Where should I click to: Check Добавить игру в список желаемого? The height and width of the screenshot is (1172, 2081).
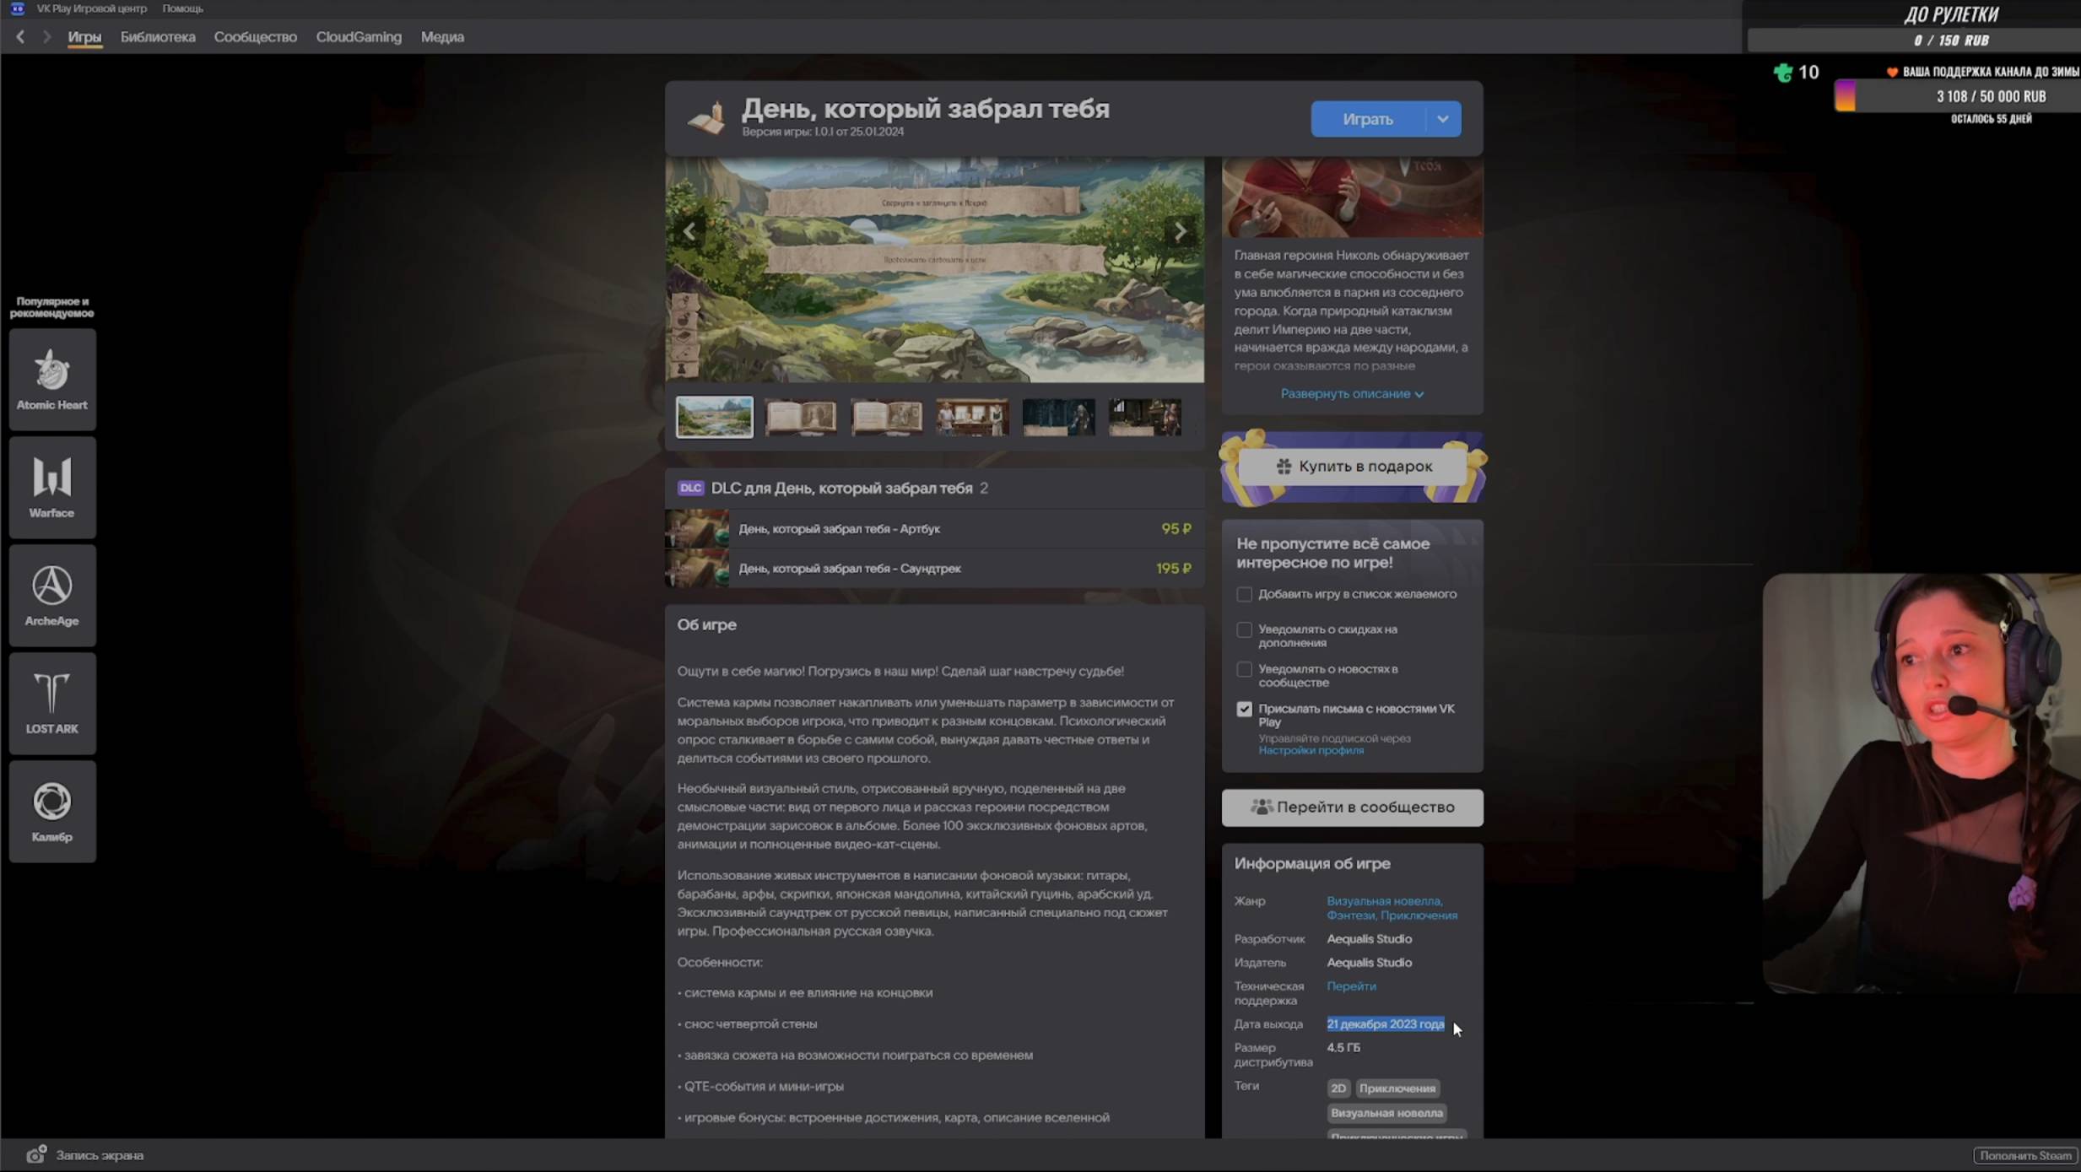point(1244,594)
